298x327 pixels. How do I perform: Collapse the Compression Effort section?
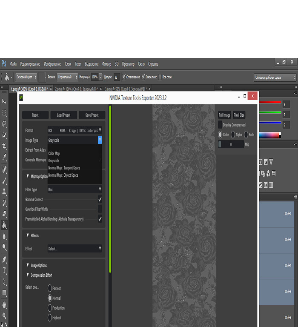(x=28, y=275)
